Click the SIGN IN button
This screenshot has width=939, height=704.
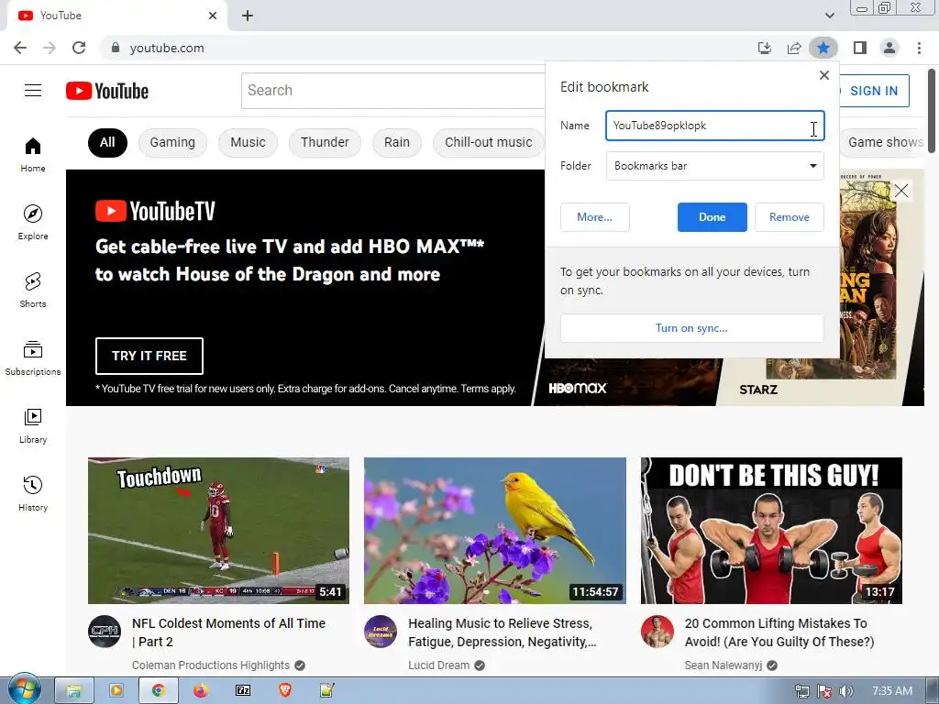[874, 91]
